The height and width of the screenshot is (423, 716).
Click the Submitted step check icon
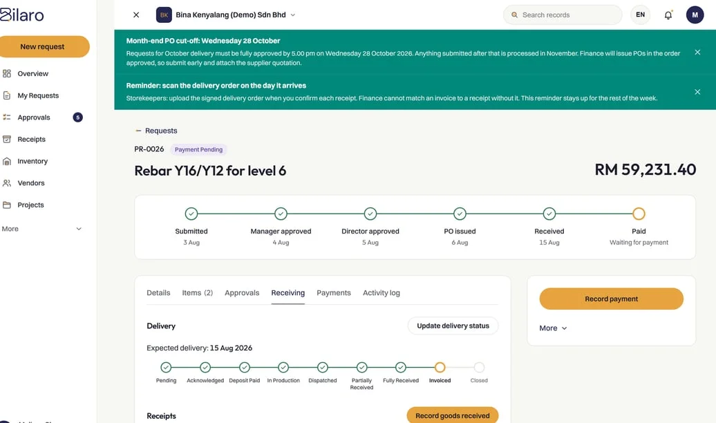[x=191, y=214]
